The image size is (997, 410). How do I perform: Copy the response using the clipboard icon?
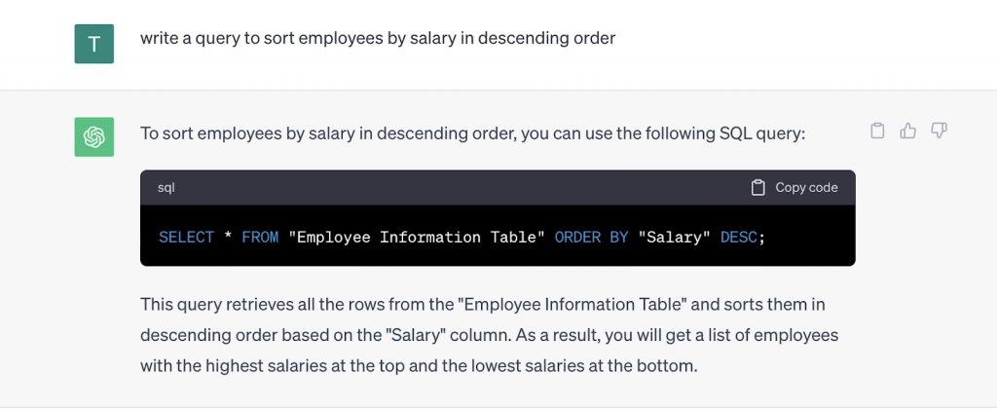tap(877, 130)
